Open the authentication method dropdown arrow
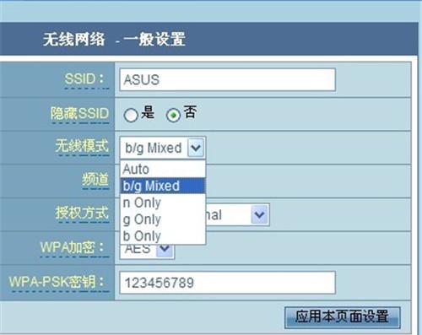422x335 pixels. click(259, 214)
